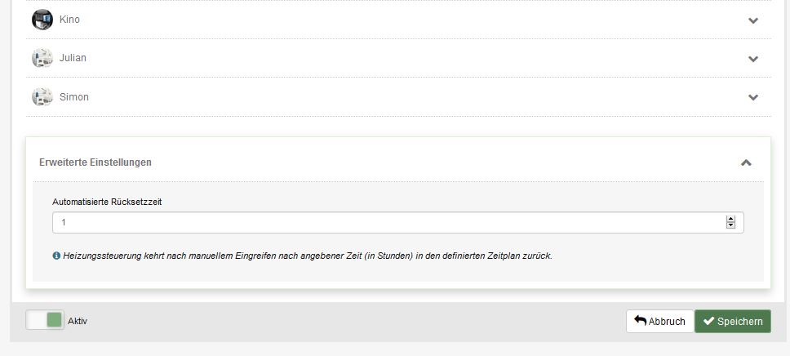Expand the Kino row chevron
790x356 pixels.
pos(753,20)
